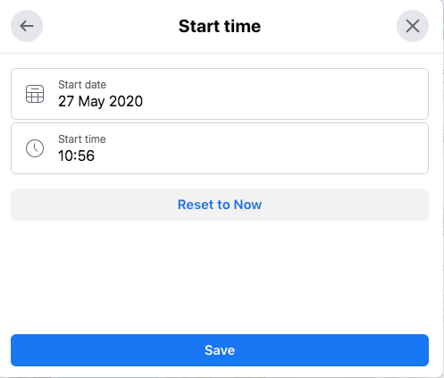This screenshot has height=378, width=444.
Task: Go back using the left arrow icon
Action: (27, 26)
